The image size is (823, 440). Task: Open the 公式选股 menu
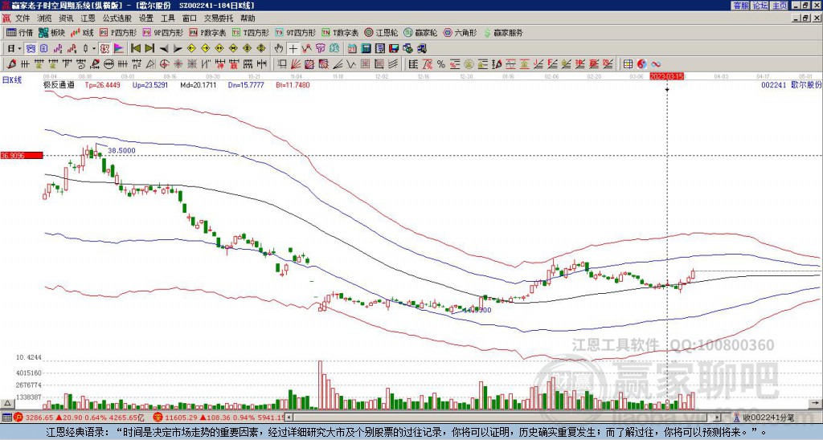[117, 18]
